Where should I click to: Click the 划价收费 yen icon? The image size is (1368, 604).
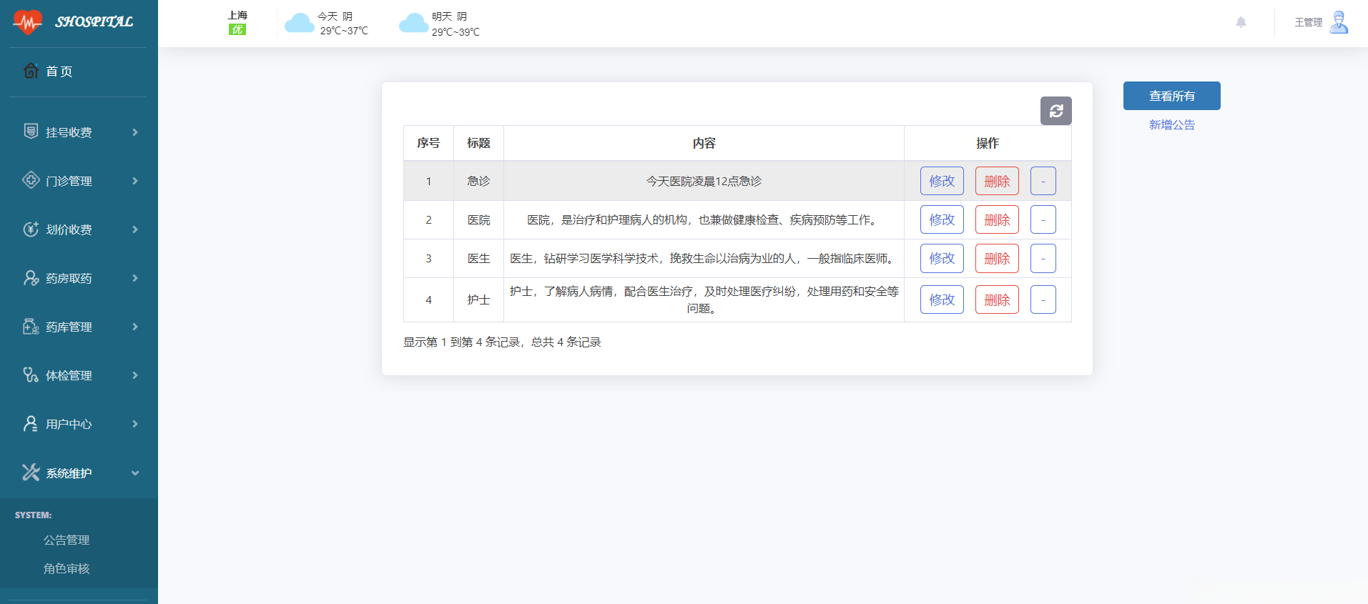(31, 229)
